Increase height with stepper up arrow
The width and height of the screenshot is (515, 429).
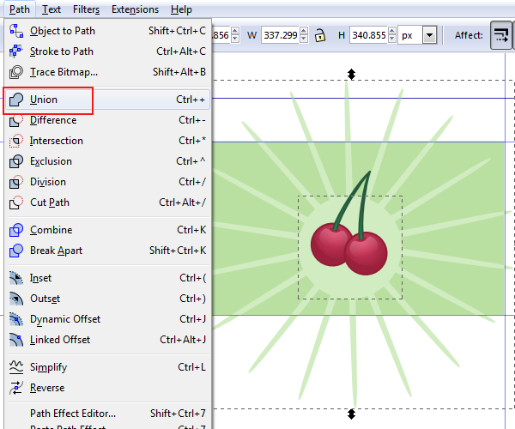pyautogui.click(x=392, y=31)
